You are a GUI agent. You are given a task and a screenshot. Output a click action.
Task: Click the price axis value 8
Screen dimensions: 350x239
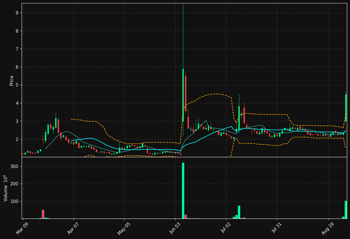pyautogui.click(x=17, y=31)
